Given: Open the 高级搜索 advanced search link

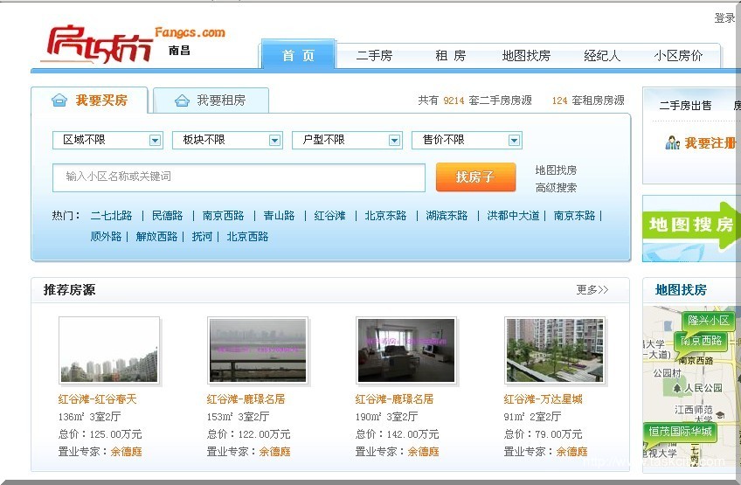Looking at the screenshot, I should (x=556, y=187).
